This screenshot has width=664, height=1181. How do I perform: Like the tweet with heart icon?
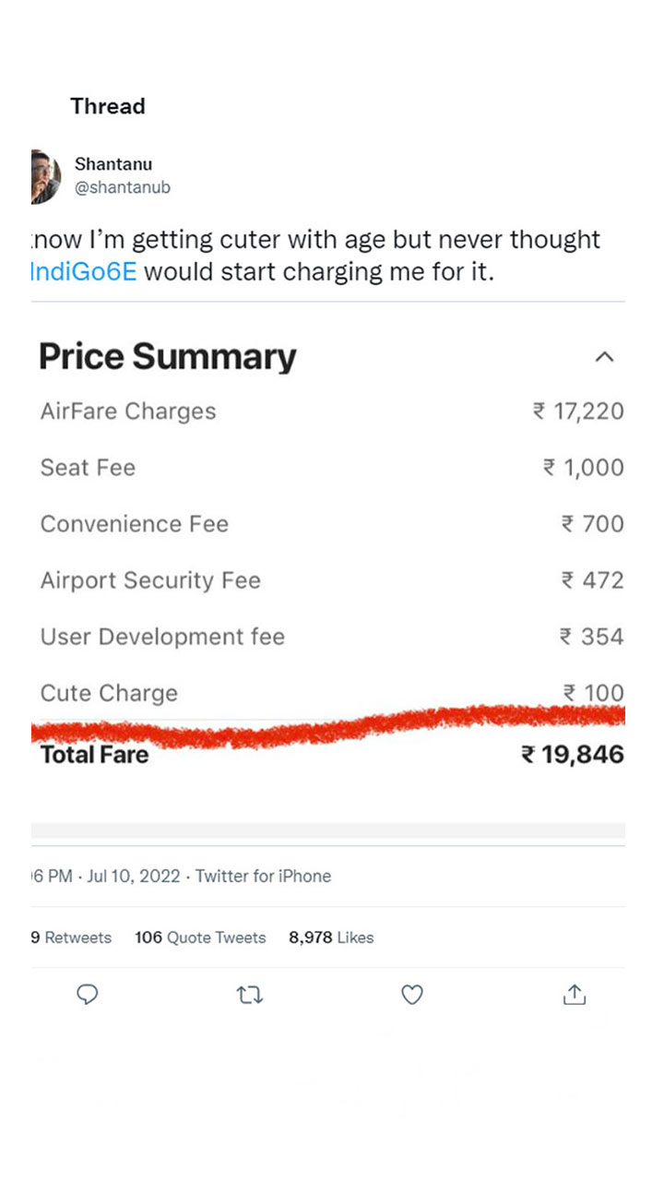[411, 995]
